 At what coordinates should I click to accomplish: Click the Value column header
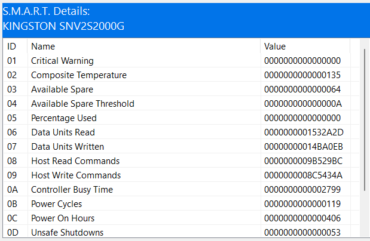tap(305, 46)
